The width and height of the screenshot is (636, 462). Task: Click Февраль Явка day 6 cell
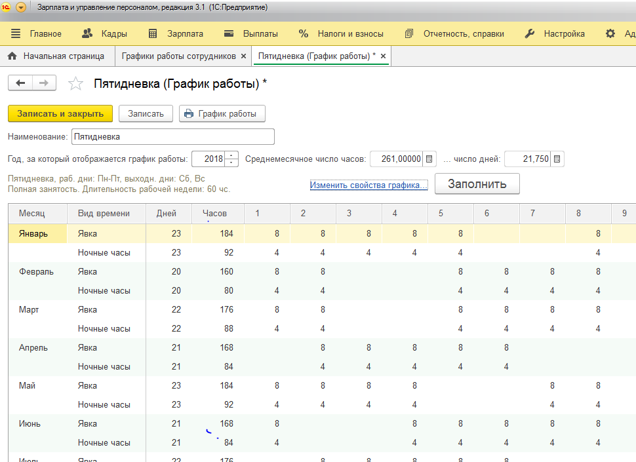[496, 271]
